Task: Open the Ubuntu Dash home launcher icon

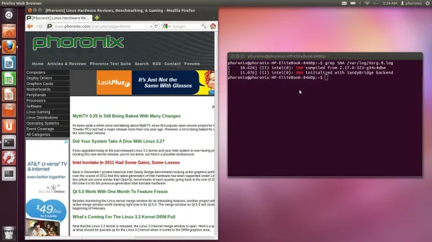Action: point(9,15)
